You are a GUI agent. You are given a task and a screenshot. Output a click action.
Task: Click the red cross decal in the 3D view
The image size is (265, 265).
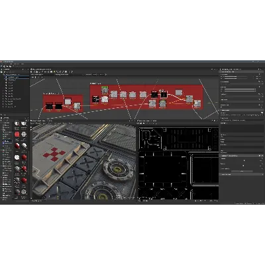pyautogui.click(x=54, y=154)
